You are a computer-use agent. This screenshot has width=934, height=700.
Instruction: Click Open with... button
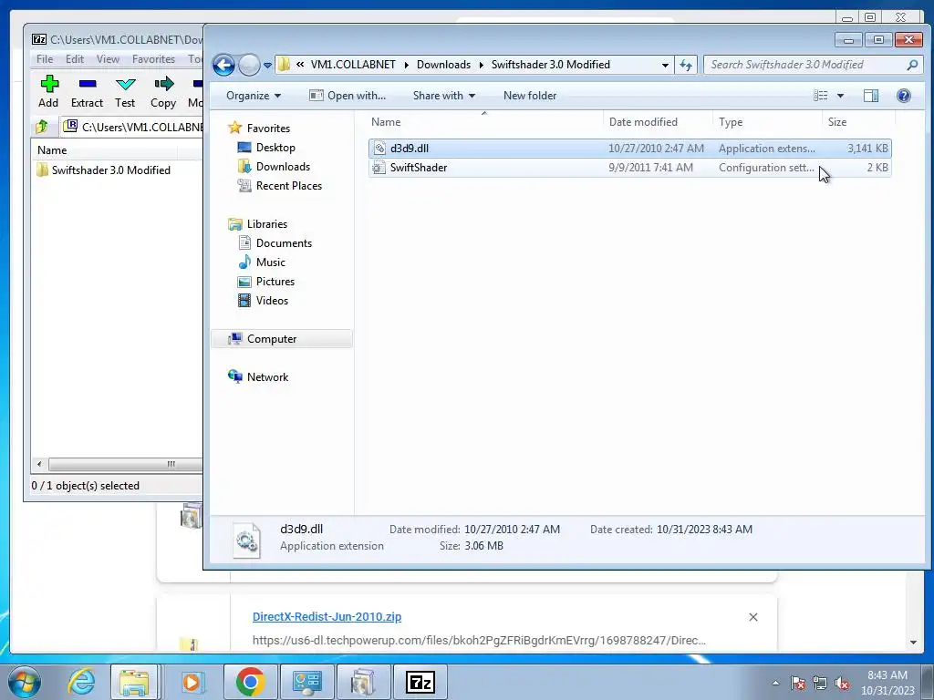pyautogui.click(x=348, y=95)
